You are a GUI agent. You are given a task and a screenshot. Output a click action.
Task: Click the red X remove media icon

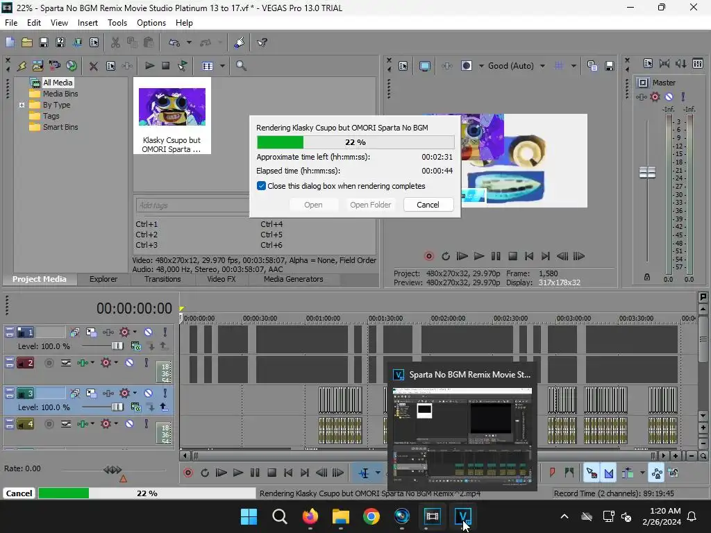tap(94, 66)
